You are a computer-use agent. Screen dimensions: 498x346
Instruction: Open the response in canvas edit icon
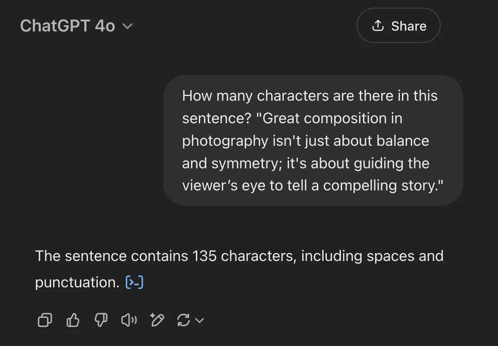point(157,320)
